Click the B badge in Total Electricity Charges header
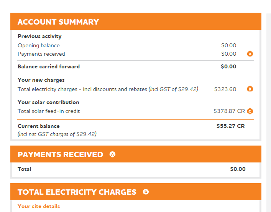This screenshot has width=271, height=212. (x=146, y=192)
